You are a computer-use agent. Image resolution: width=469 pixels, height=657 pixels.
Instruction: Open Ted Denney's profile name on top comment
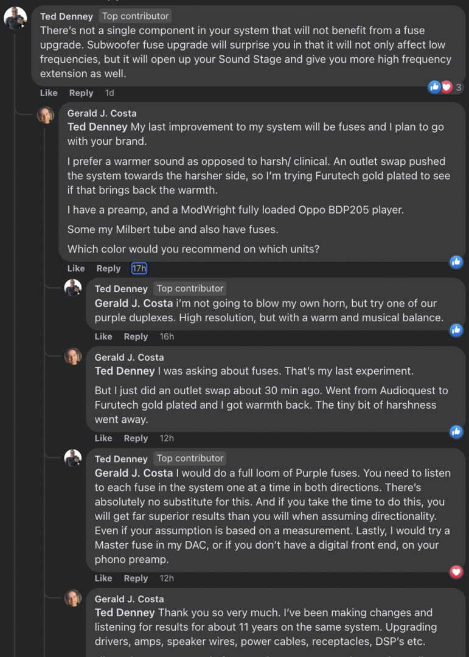coord(66,16)
